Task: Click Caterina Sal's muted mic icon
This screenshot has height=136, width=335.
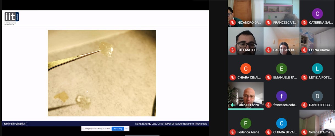Action: pos(304,22)
